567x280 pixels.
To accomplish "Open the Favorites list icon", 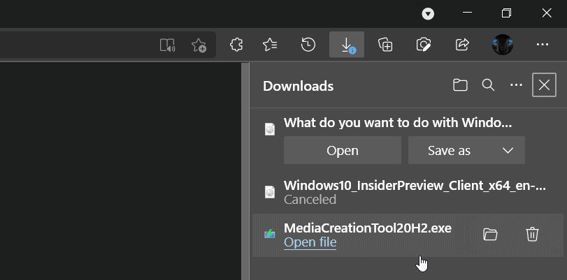I will coord(270,45).
